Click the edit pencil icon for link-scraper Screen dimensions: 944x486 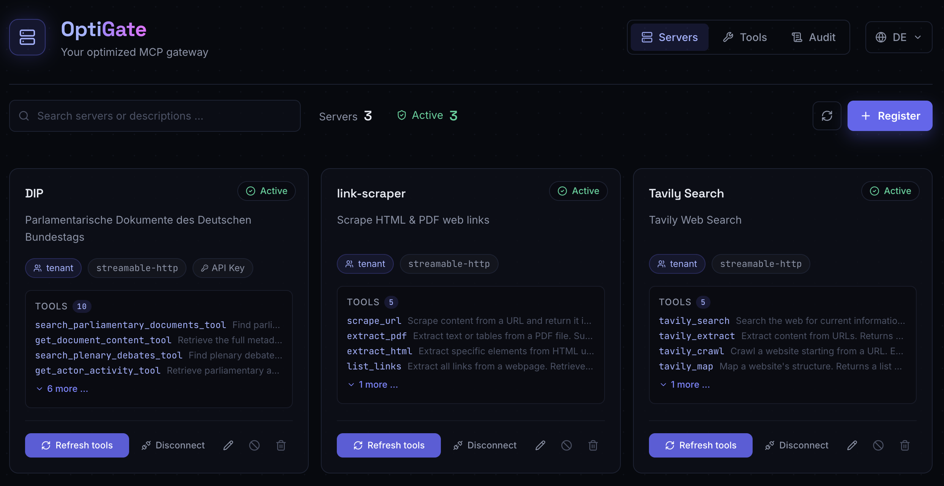540,445
